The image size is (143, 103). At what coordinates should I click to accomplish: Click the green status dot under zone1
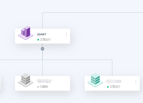(38, 40)
